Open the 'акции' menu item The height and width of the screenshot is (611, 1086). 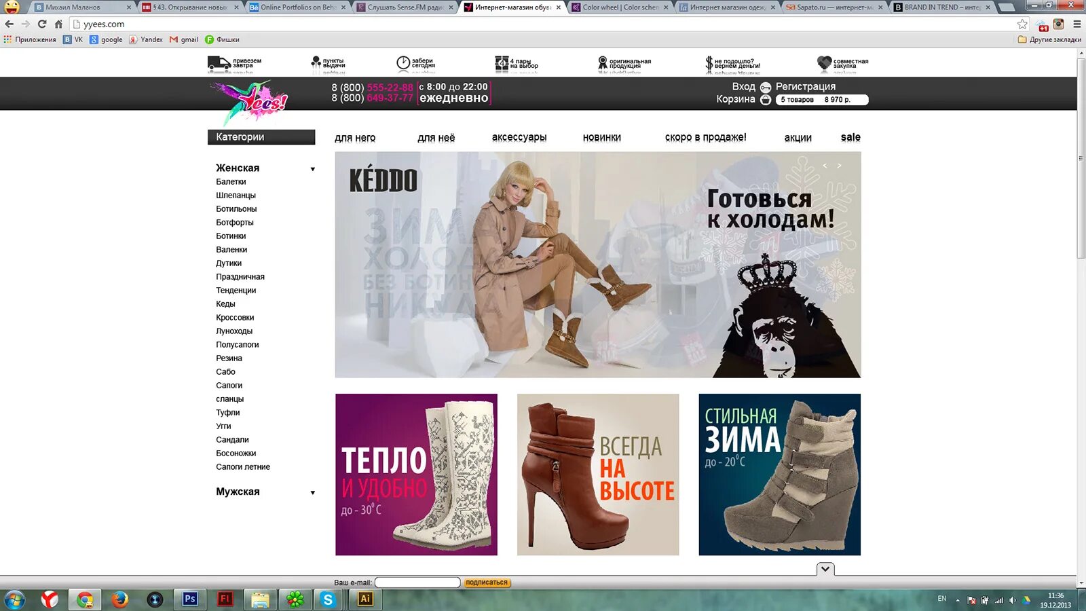click(798, 138)
